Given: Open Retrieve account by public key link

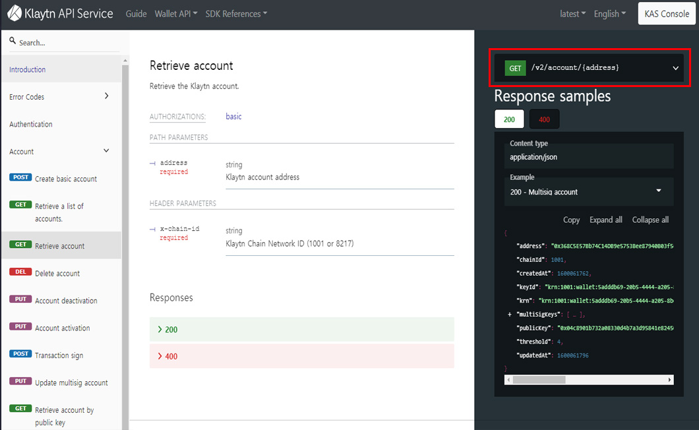Looking at the screenshot, I should coord(65,416).
